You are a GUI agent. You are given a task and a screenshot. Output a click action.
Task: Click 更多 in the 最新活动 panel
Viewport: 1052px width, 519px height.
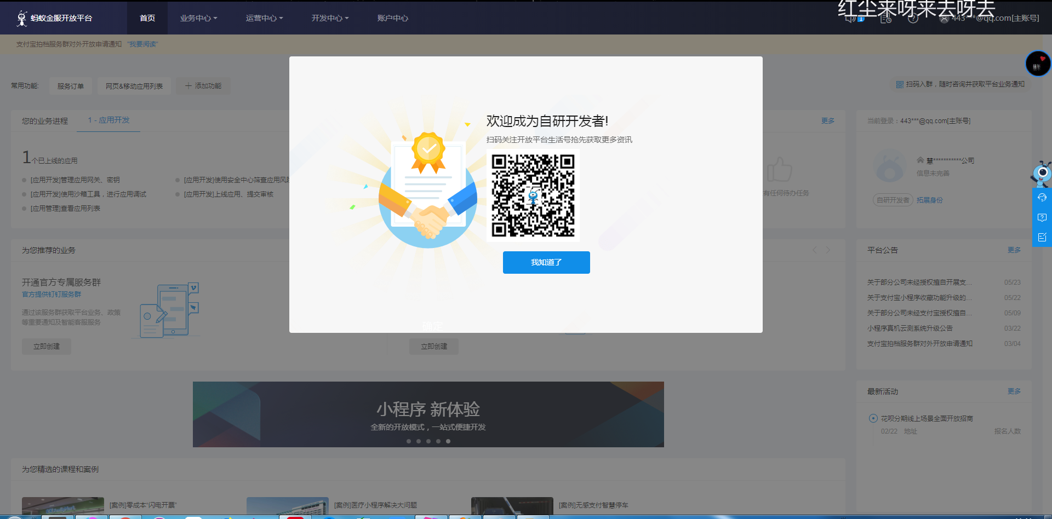point(1014,391)
